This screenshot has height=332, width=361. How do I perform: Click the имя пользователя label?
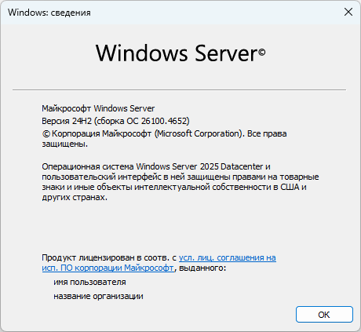click(x=89, y=282)
